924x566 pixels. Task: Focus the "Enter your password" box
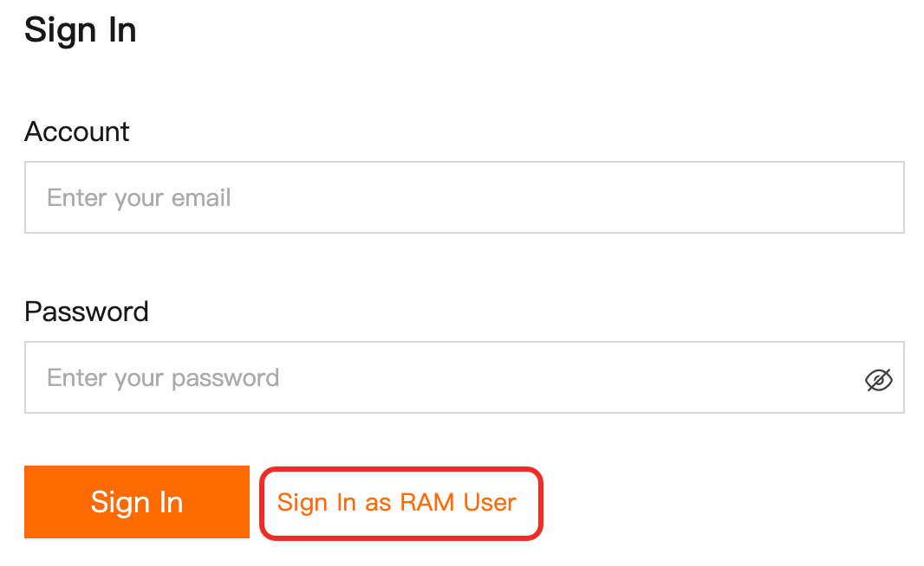(x=442, y=377)
